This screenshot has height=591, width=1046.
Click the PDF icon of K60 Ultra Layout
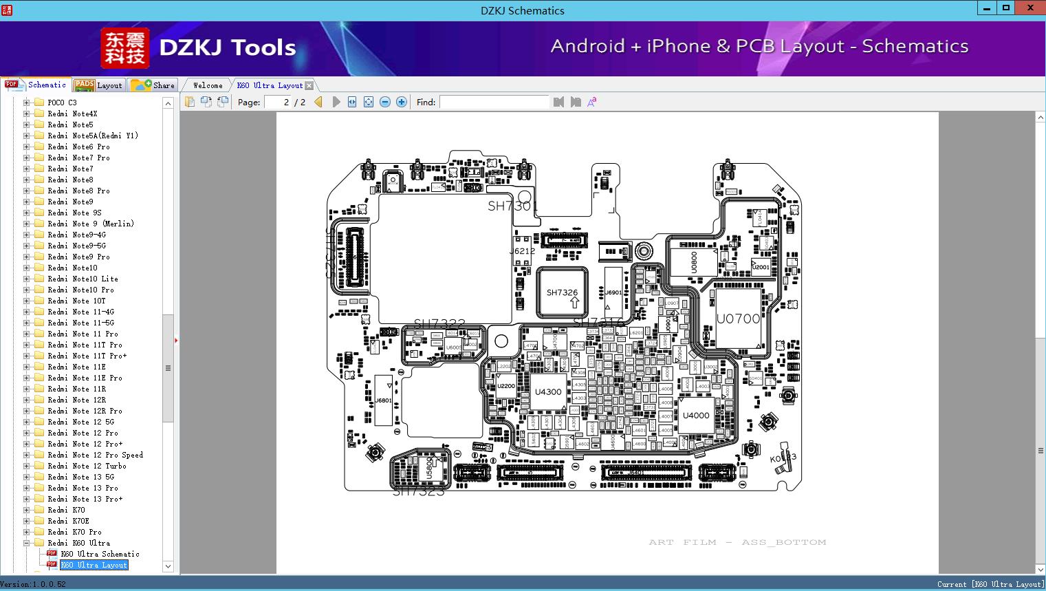[x=52, y=565]
